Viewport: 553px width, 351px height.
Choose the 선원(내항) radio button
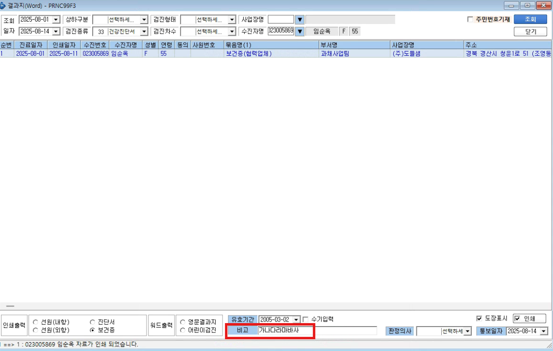click(x=35, y=322)
